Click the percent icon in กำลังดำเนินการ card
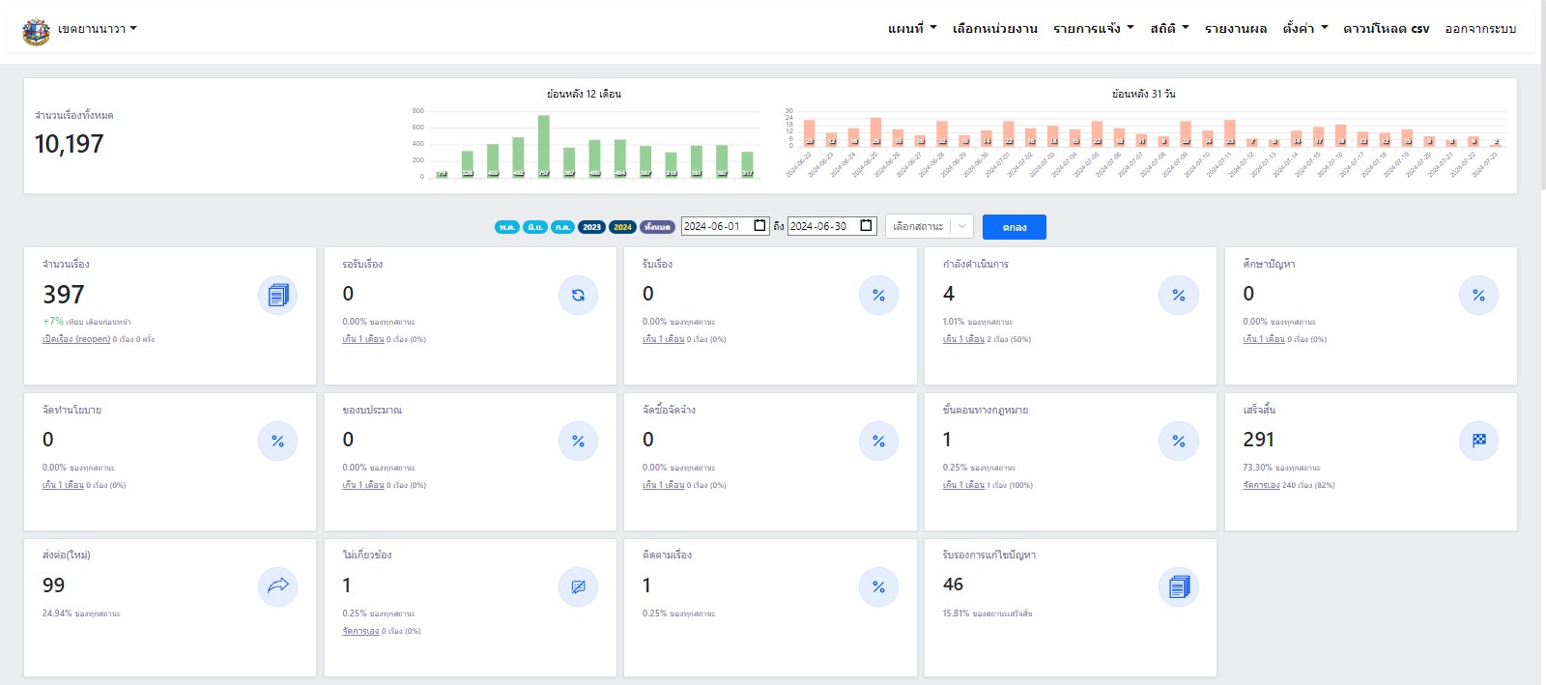The width and height of the screenshot is (1546, 685). pos(1178,295)
